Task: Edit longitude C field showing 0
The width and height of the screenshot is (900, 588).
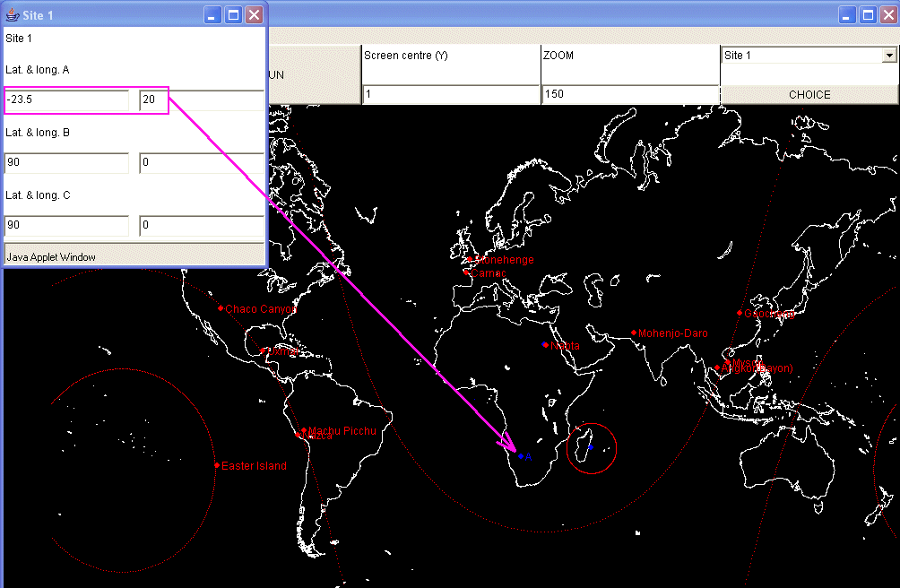Action: (202, 226)
